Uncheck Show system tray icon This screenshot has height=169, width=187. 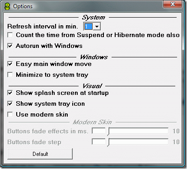[10, 103]
